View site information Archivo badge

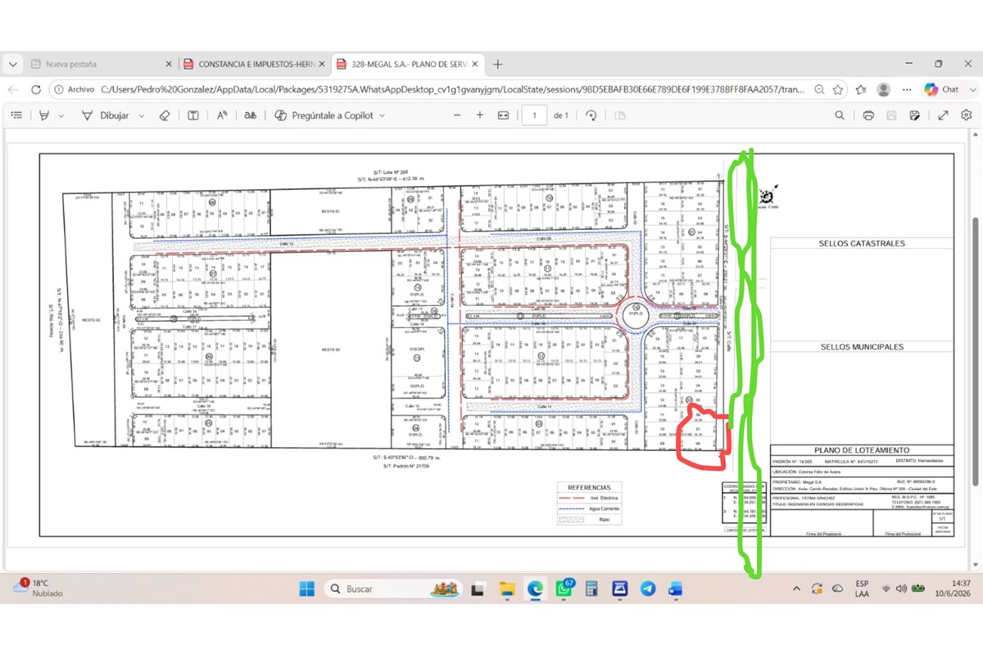click(75, 89)
